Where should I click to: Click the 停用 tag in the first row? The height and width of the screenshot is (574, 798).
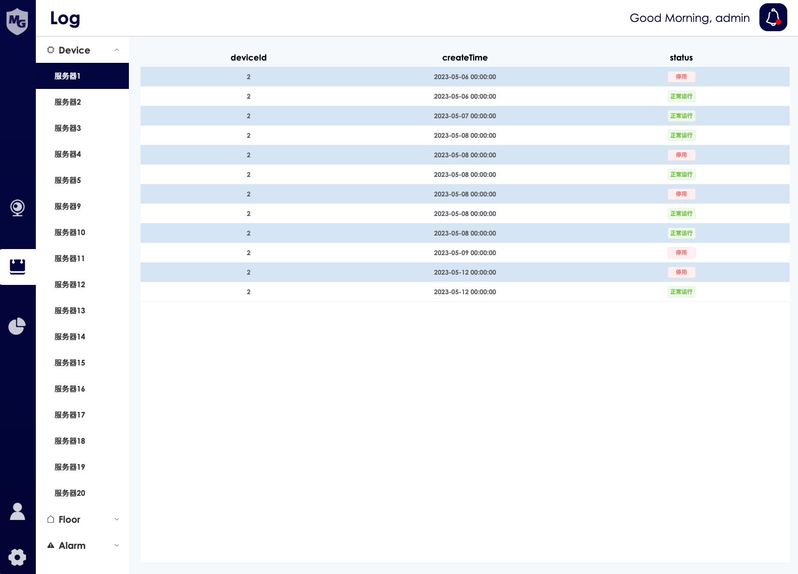[x=681, y=77]
